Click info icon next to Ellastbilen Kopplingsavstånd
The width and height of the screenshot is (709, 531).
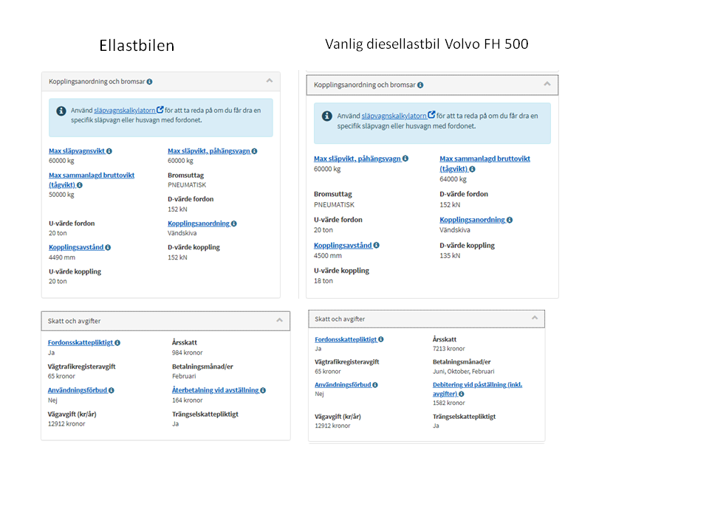tap(108, 248)
